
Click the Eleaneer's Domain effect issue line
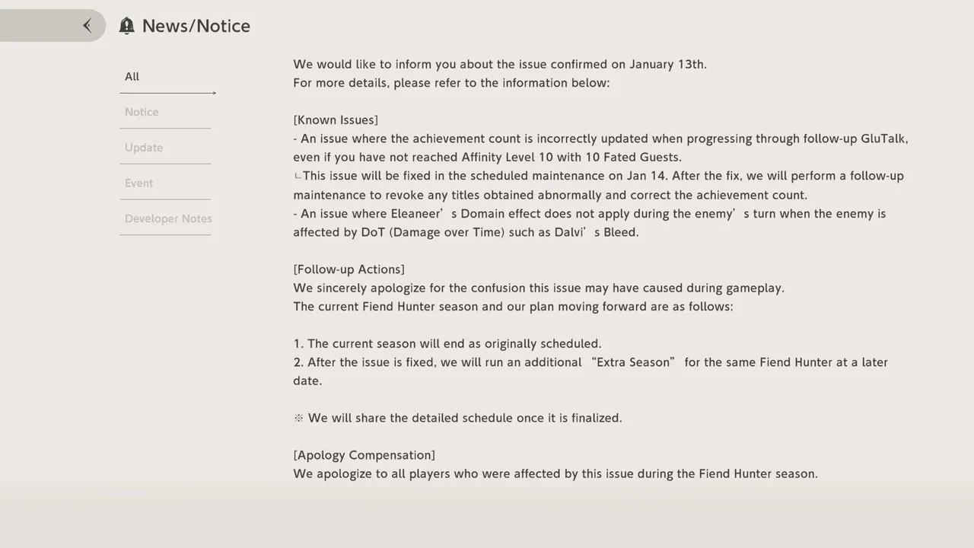point(589,214)
